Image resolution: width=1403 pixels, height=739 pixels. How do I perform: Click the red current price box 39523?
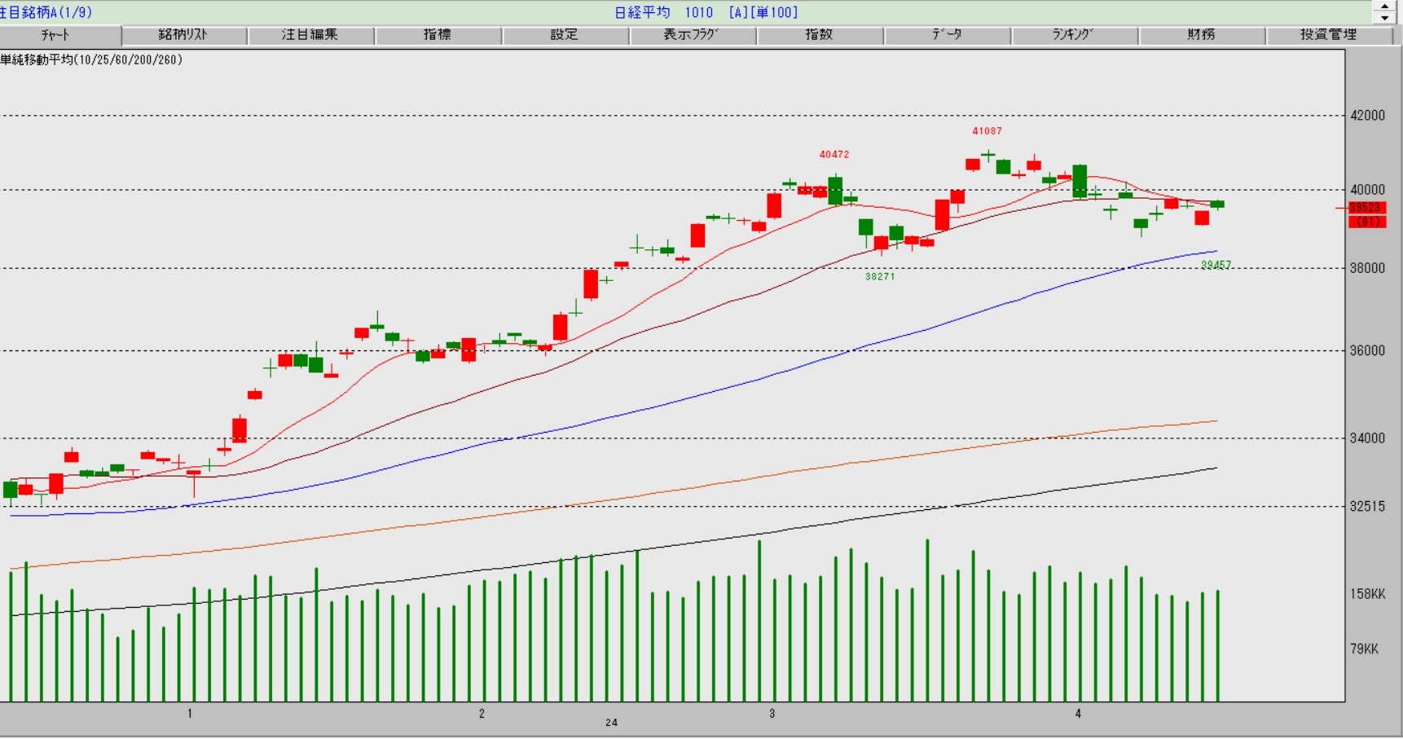[1366, 208]
